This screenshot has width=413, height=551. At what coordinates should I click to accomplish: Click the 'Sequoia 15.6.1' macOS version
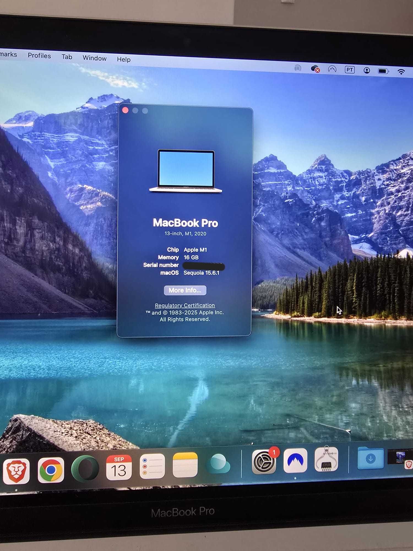(202, 273)
